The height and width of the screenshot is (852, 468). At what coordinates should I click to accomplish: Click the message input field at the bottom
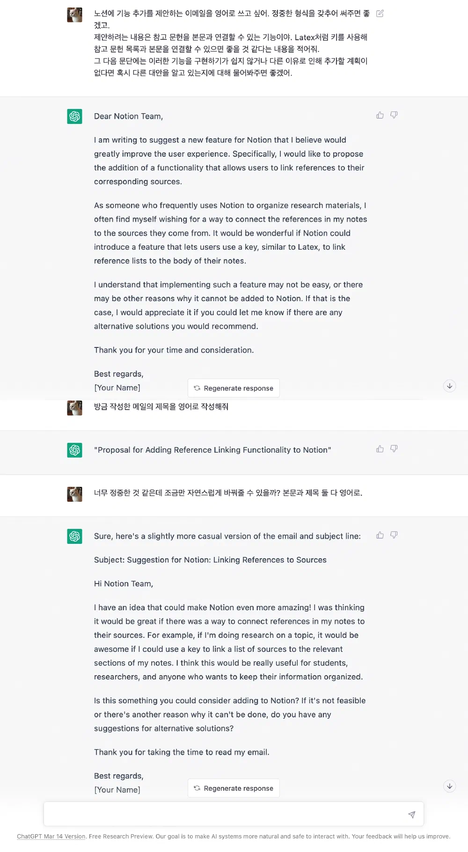click(x=225, y=814)
